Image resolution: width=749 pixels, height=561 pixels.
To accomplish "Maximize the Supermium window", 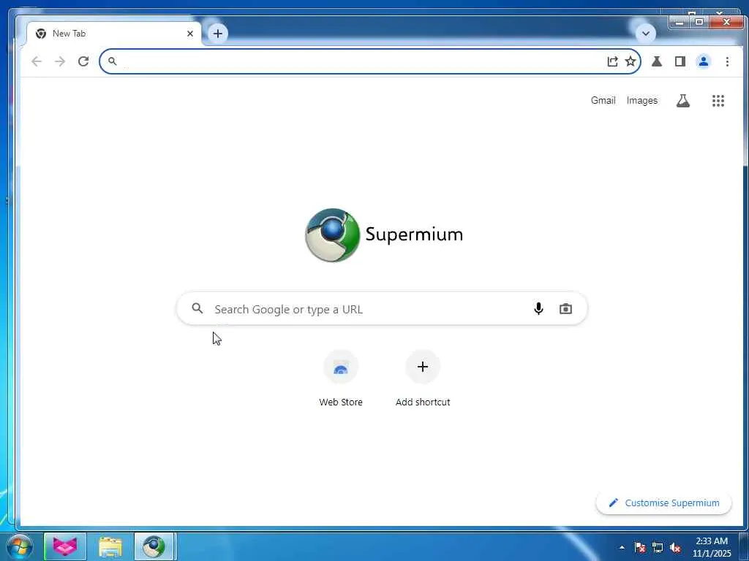I will pyautogui.click(x=699, y=22).
